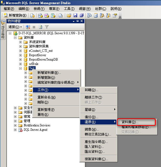The image size is (161, 167).
Task: Click the Disconnect server icon in Object Explorer
Action: coord(28,27)
